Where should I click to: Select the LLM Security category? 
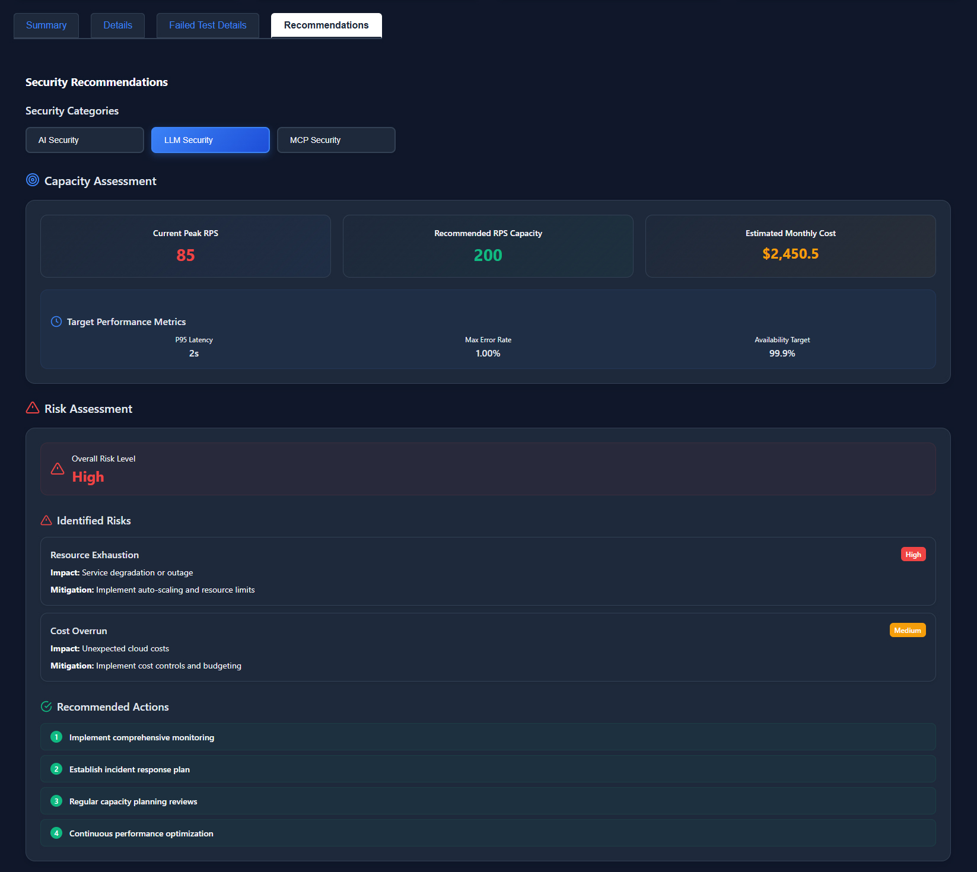(211, 140)
